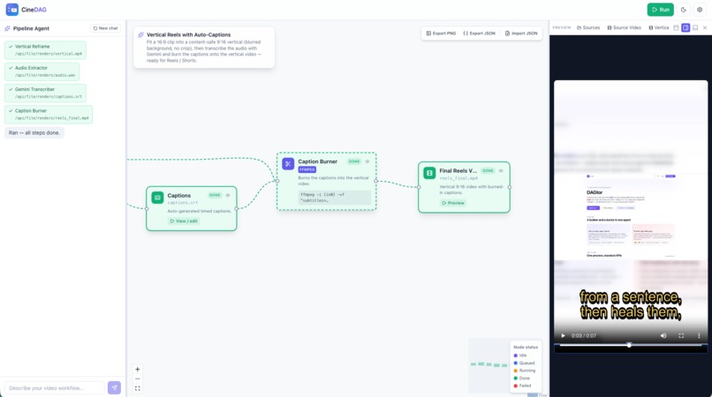Fit the graph to view icon
Image resolution: width=712 pixels, height=397 pixels.
pos(138,388)
